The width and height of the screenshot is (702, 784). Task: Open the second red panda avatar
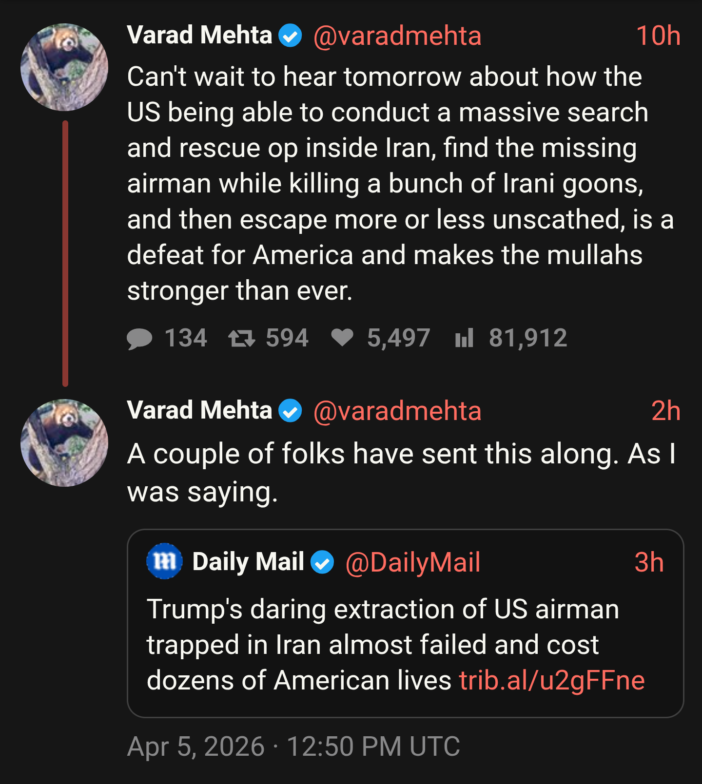click(64, 443)
